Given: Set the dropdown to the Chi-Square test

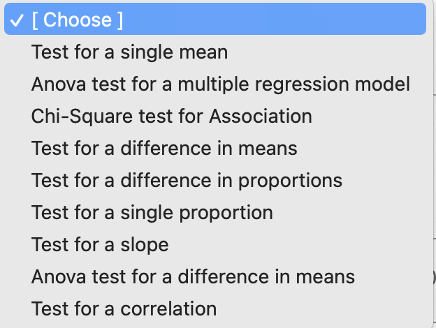Looking at the screenshot, I should click(x=171, y=117).
